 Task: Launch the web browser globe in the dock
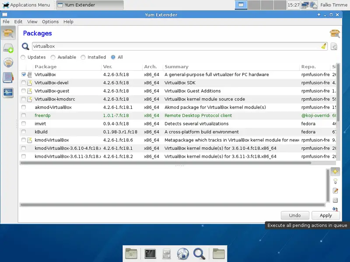(x=183, y=254)
